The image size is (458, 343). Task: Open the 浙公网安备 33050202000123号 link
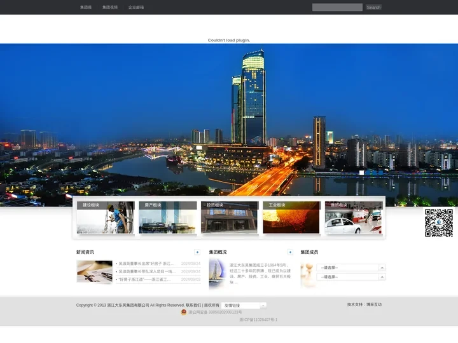215,312
